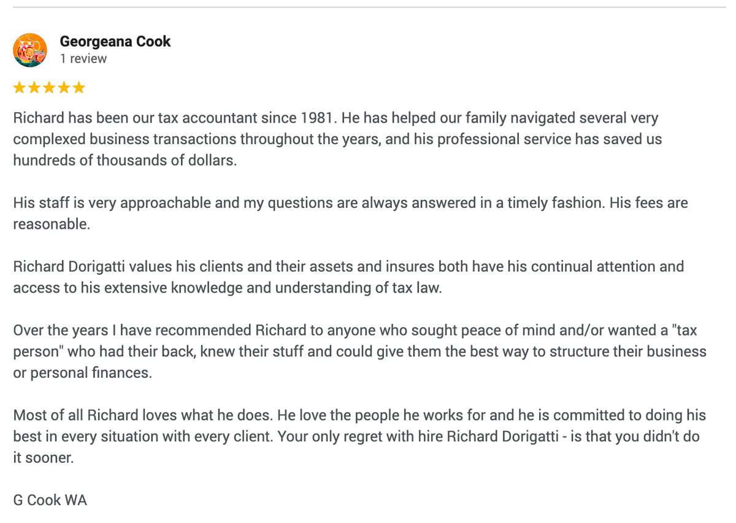736x523 pixels.
Task: Click the "1 review" count text
Action: tap(83, 59)
